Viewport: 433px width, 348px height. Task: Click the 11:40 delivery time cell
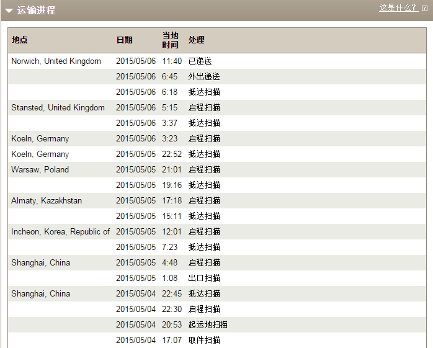172,61
